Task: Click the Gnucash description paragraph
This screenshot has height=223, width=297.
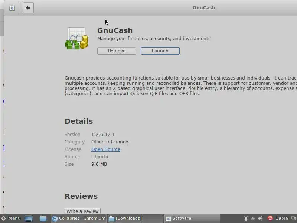Action: 181,86
